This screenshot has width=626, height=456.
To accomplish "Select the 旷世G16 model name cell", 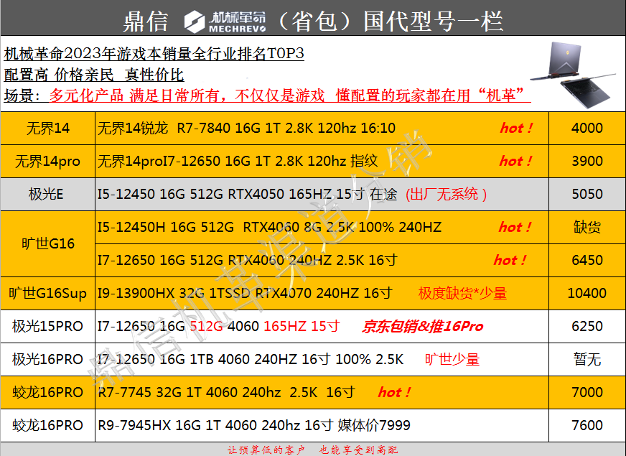I will (x=48, y=244).
